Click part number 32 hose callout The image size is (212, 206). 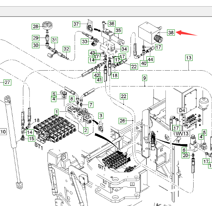66,49
